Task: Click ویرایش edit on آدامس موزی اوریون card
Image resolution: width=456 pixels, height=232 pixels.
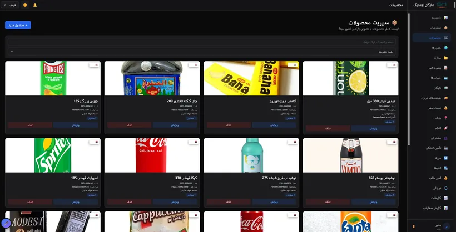Action: click(274, 125)
